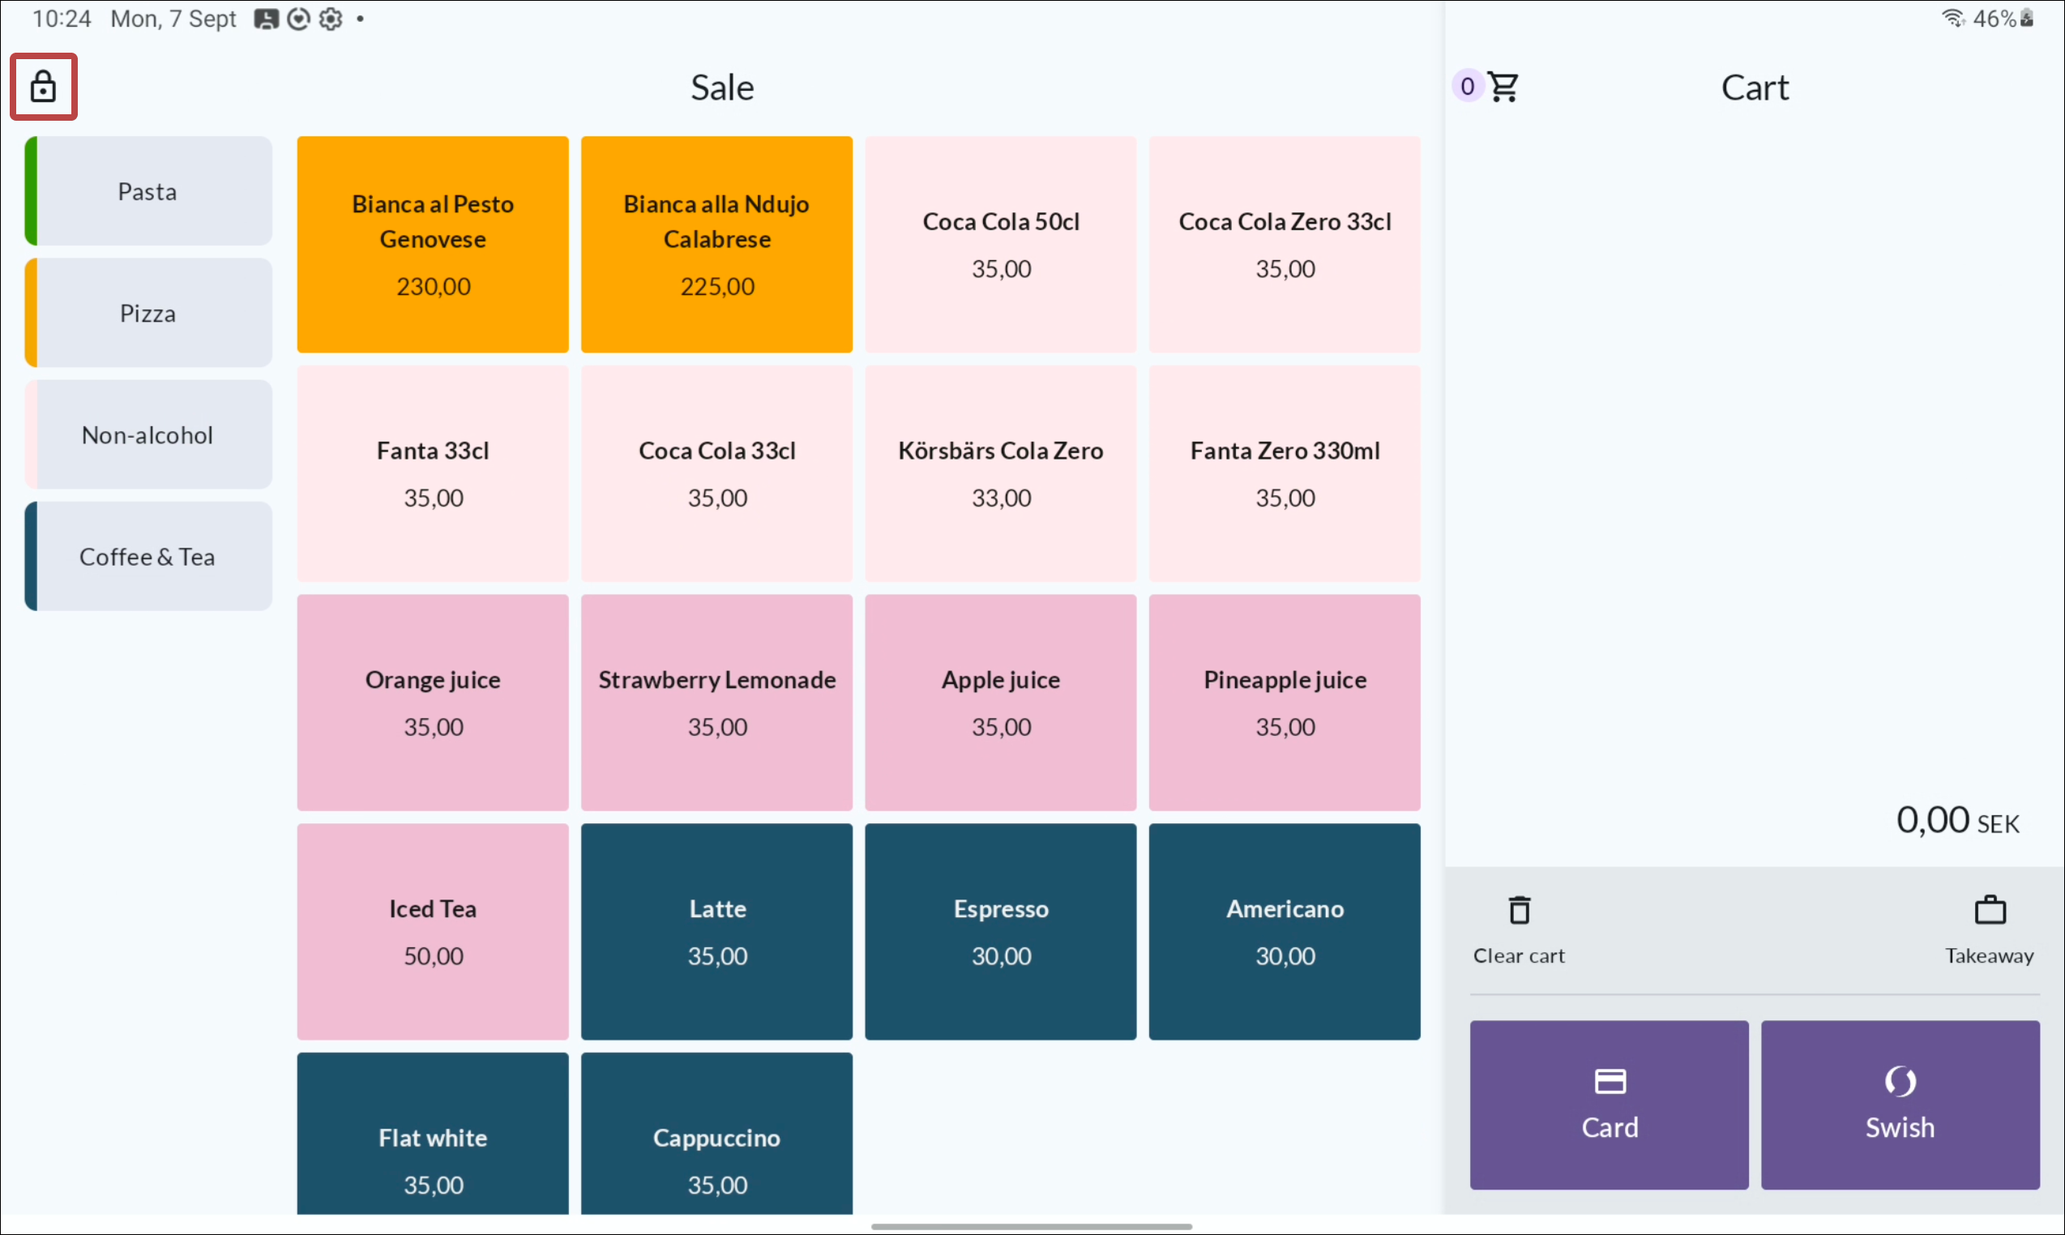The width and height of the screenshot is (2065, 1235).
Task: Switch to the Non-alcohol category
Action: [x=148, y=434]
